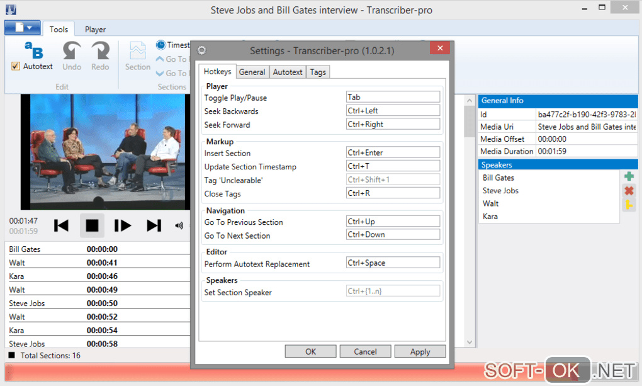Image resolution: width=642 pixels, height=386 pixels.
Task: Switch to the Tools ribbon tab
Action: point(59,30)
